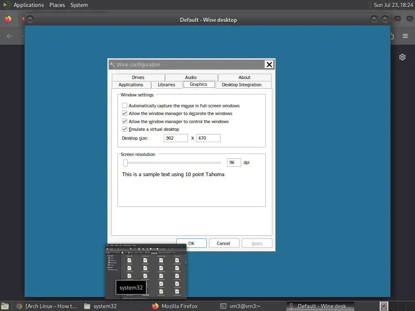Open the Firefox hamburger menu
The image size is (415, 311).
[405, 36]
